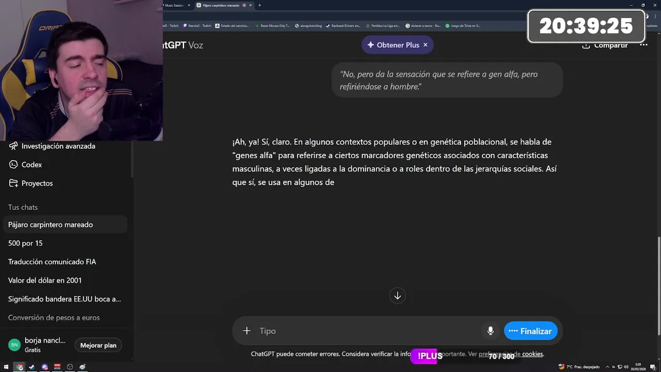
Task: Open the Estado del servicio bookmark
Action: (232, 25)
